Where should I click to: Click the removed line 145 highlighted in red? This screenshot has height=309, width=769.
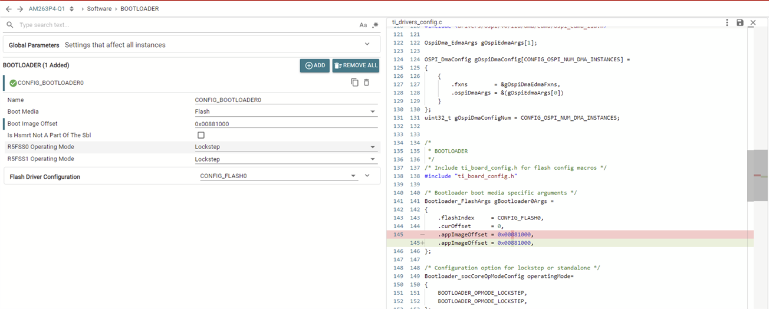570,234
